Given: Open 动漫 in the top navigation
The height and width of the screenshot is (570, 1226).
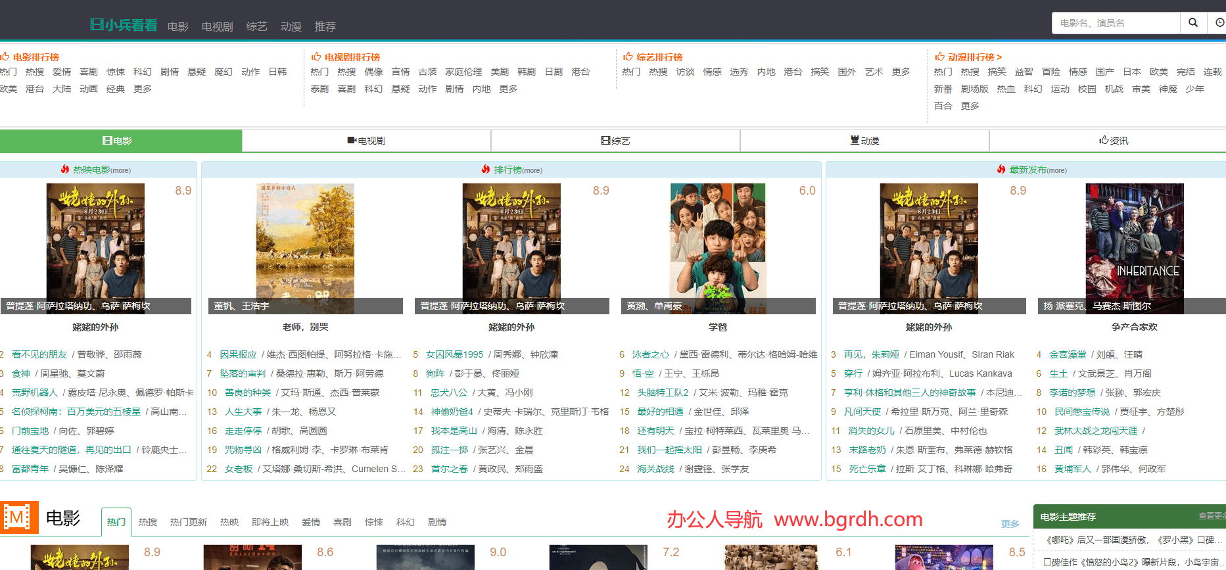Looking at the screenshot, I should pyautogui.click(x=291, y=26).
